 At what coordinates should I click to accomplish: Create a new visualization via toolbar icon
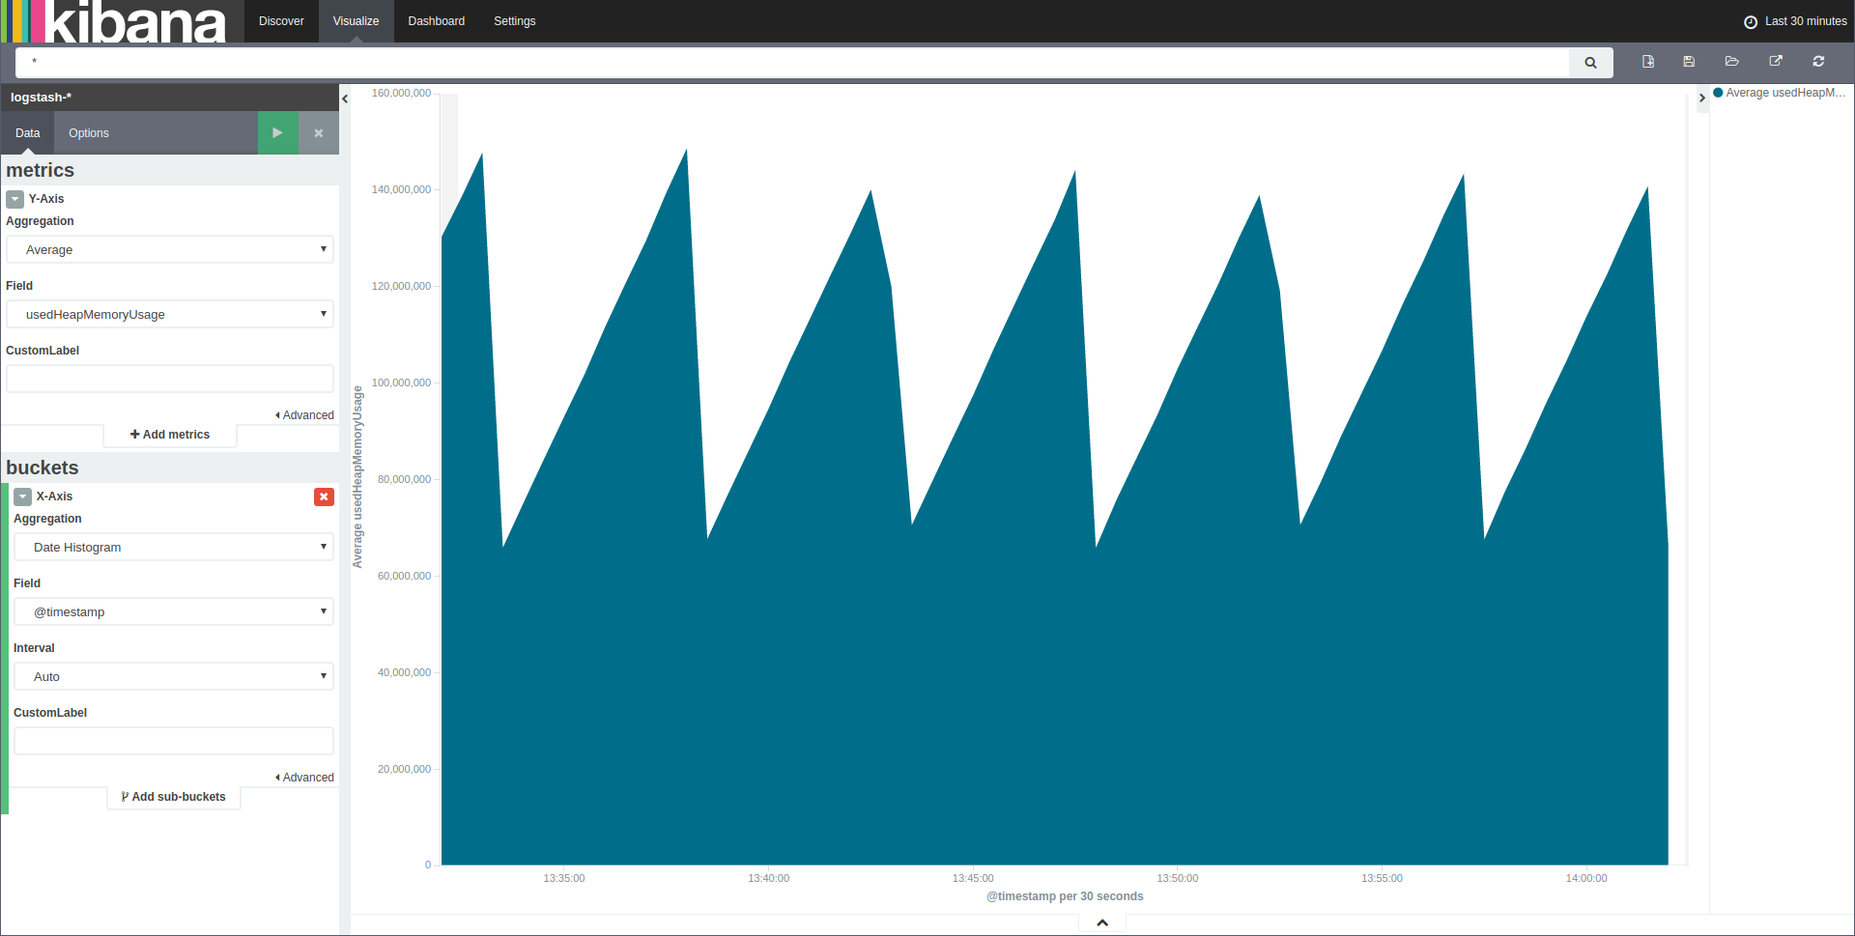1648,62
